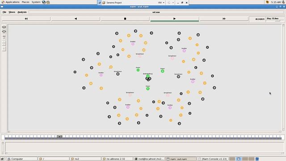This screenshot has height=161, width=286.
Task: Open the Places menu
Action: click(x=25, y=2)
